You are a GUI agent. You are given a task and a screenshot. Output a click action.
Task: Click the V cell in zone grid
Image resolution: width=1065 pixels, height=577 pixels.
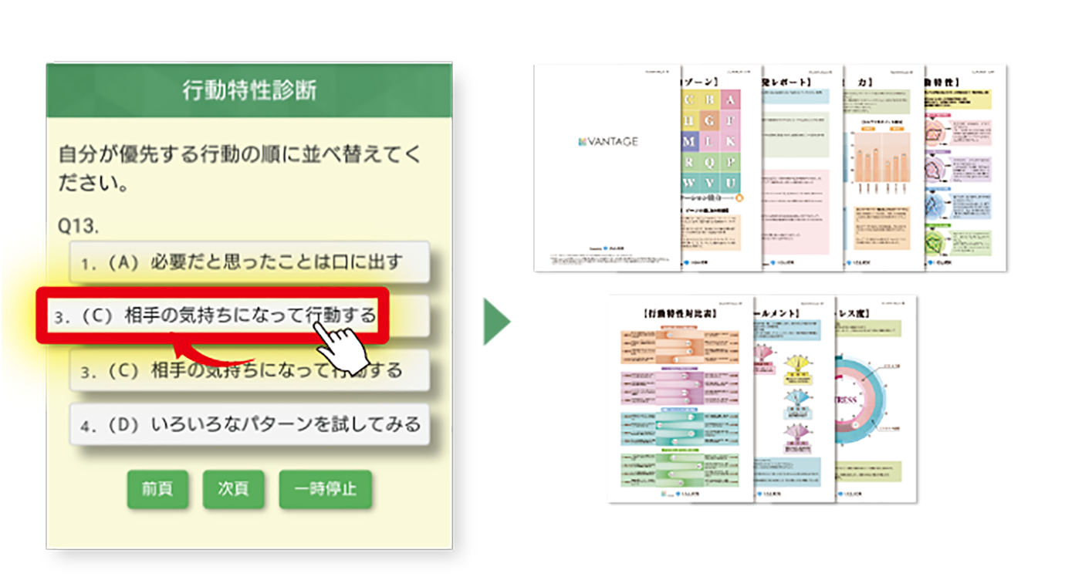[709, 184]
